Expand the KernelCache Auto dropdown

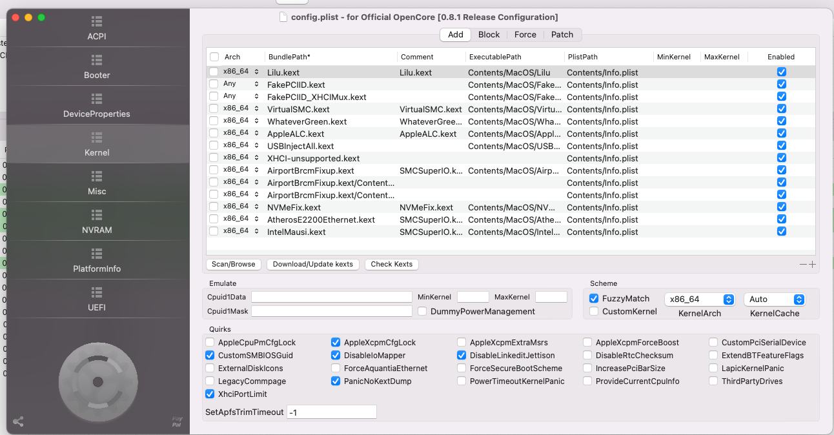tap(774, 299)
